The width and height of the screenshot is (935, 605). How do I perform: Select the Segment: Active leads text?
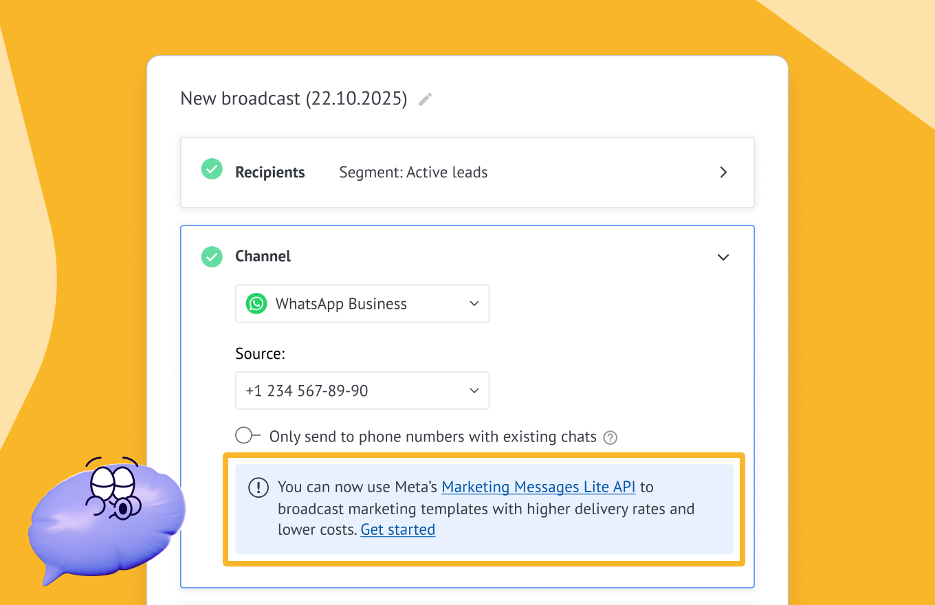413,173
